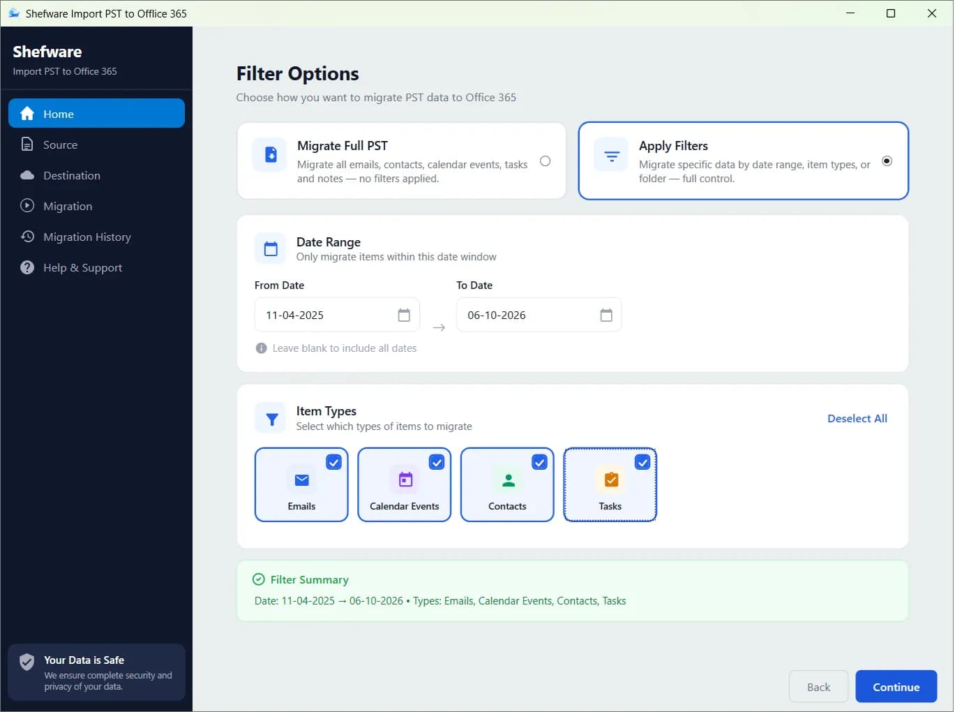Click the Migration History clock icon
955x712 pixels.
click(27, 237)
